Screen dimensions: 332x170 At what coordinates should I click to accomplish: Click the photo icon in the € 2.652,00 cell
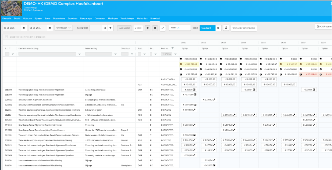pyautogui.click(x=194, y=135)
